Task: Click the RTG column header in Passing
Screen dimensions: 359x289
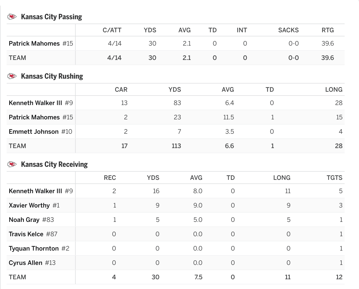Action: (328, 30)
